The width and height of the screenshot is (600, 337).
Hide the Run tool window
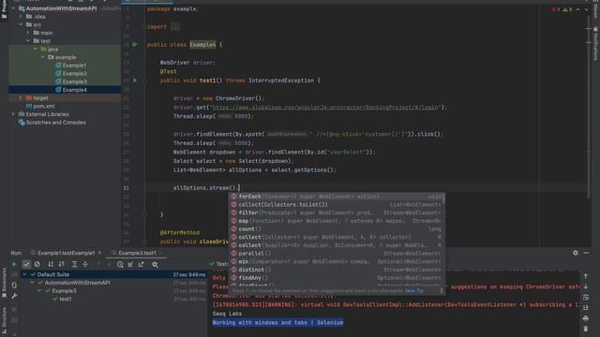click(x=586, y=253)
